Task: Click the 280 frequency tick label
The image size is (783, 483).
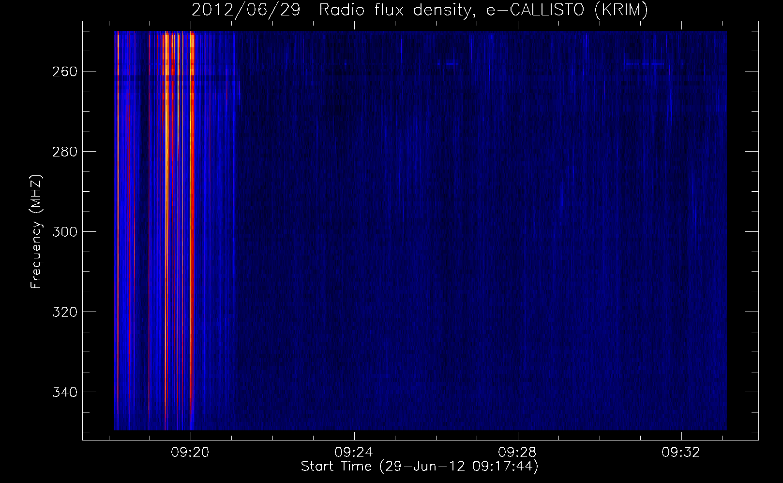Action: pyautogui.click(x=65, y=152)
